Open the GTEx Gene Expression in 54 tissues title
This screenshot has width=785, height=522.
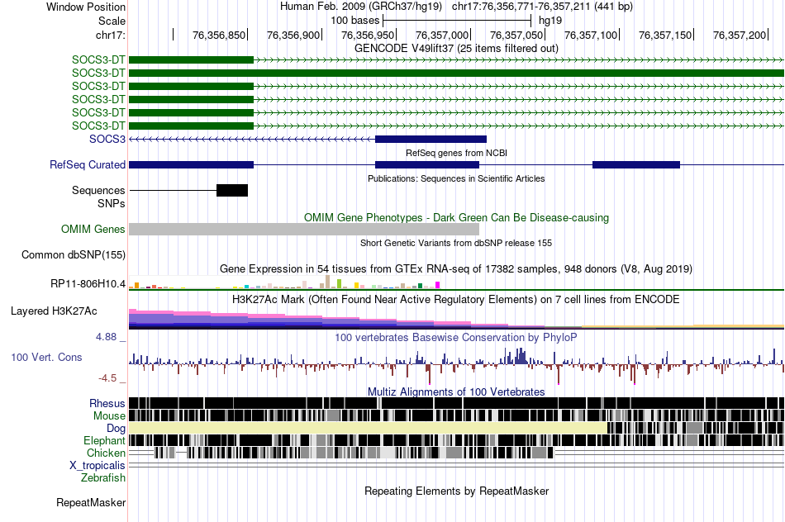456,268
